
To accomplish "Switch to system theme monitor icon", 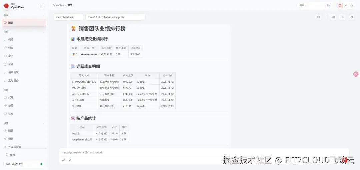I will pyautogui.click(x=340, y=5).
